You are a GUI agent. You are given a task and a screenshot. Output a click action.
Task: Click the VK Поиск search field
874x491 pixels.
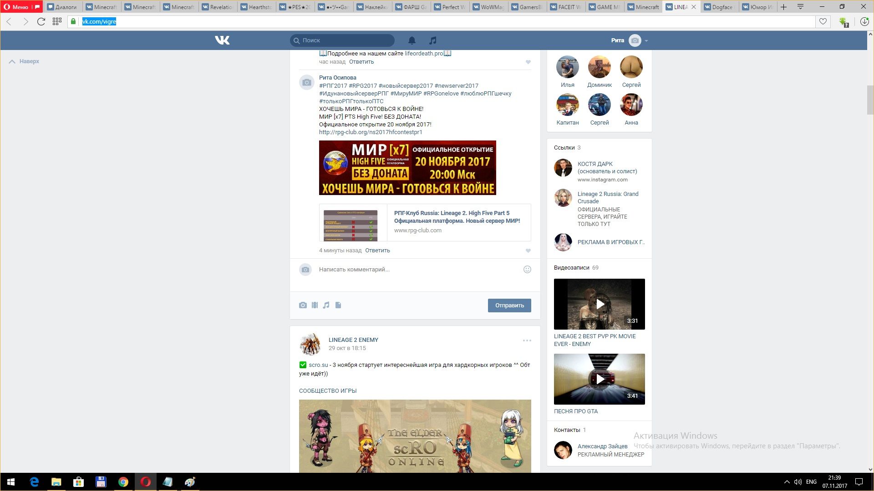click(x=342, y=40)
